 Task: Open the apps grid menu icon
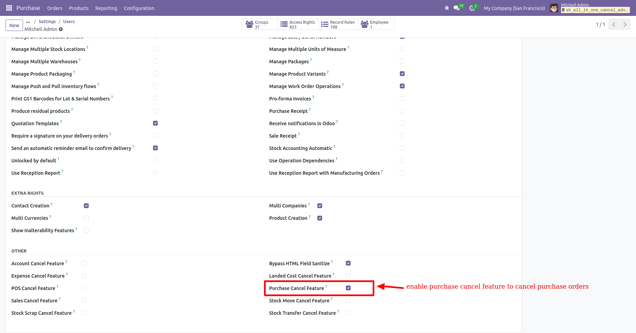coord(9,8)
